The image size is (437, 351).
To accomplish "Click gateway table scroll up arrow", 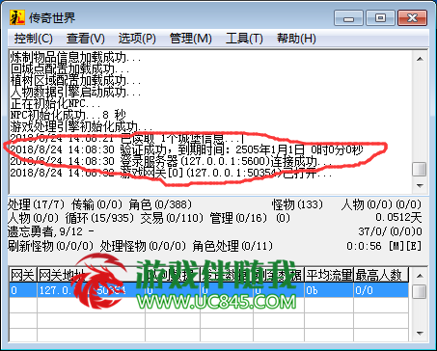I will pos(420,276).
